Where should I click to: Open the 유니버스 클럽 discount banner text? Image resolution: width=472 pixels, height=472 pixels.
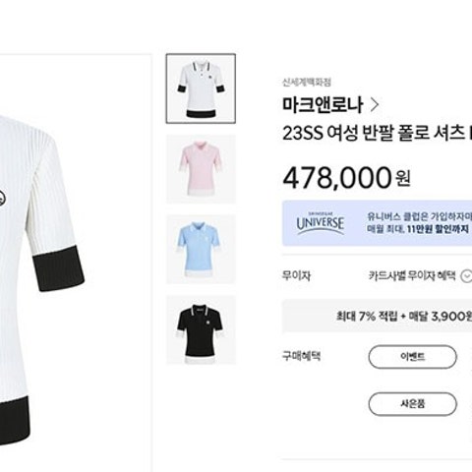(x=419, y=223)
